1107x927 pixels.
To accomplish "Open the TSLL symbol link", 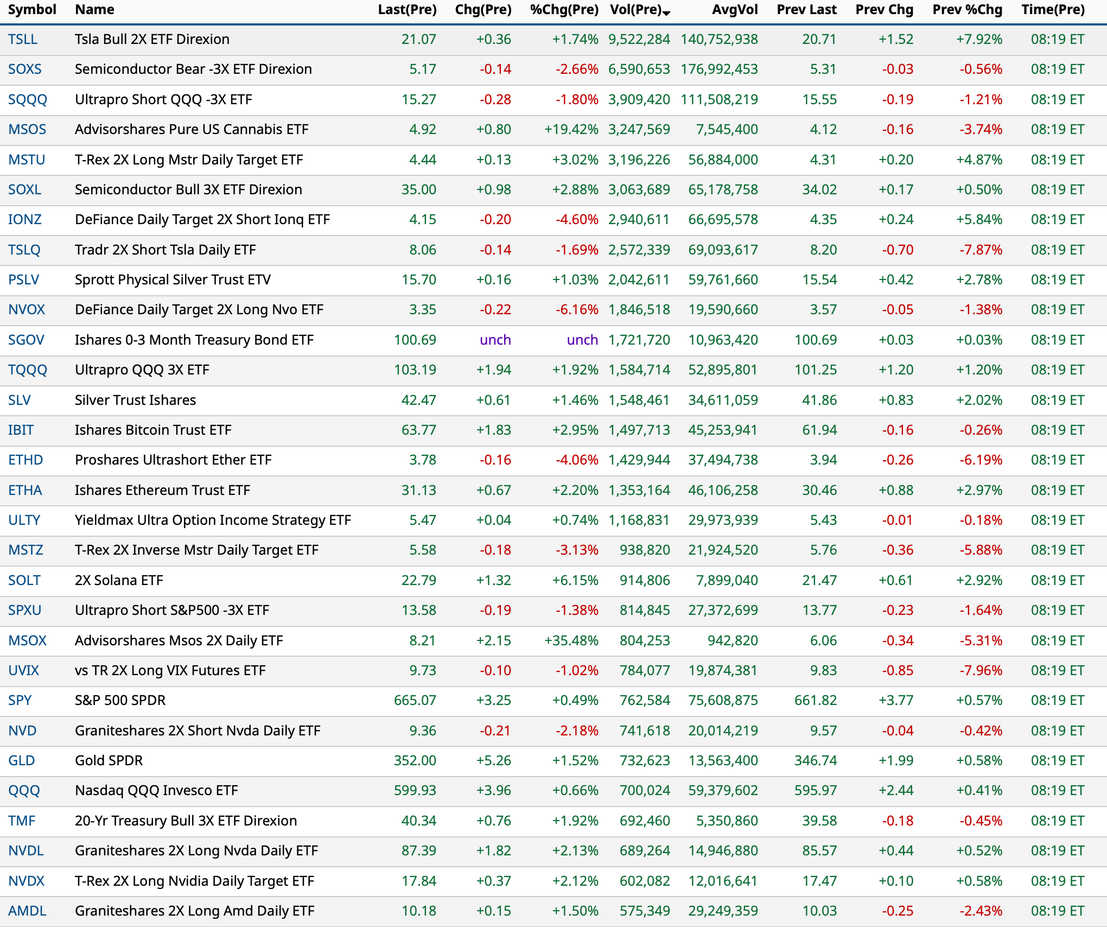I will pos(23,40).
